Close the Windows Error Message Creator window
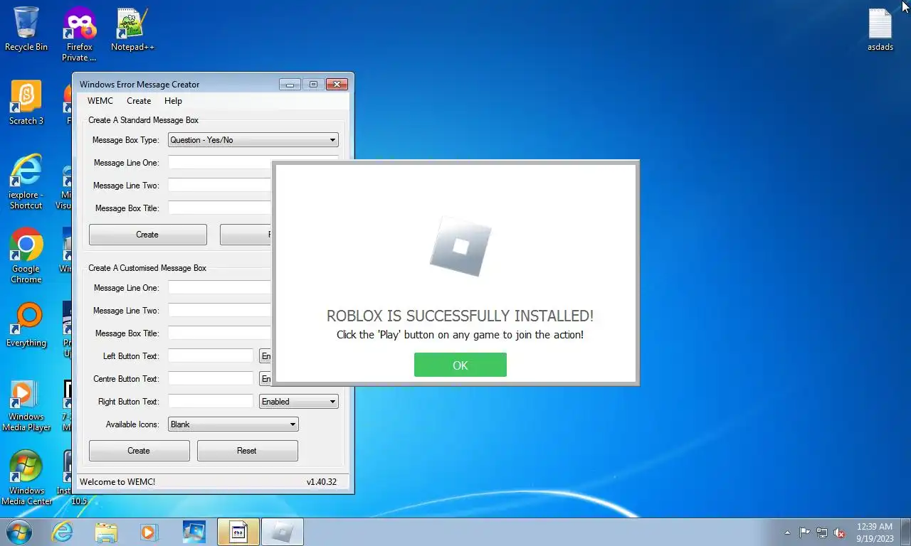911x546 pixels. 337,84
